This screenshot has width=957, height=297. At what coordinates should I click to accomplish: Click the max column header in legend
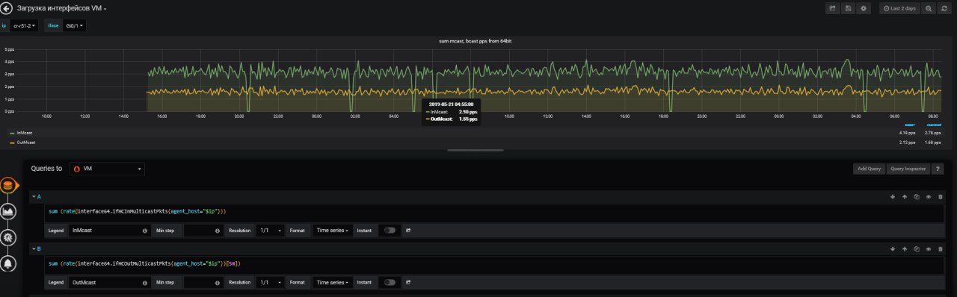[x=910, y=125]
